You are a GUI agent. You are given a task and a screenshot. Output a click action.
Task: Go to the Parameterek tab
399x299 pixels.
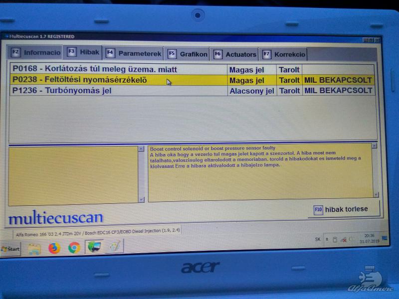click(x=133, y=53)
